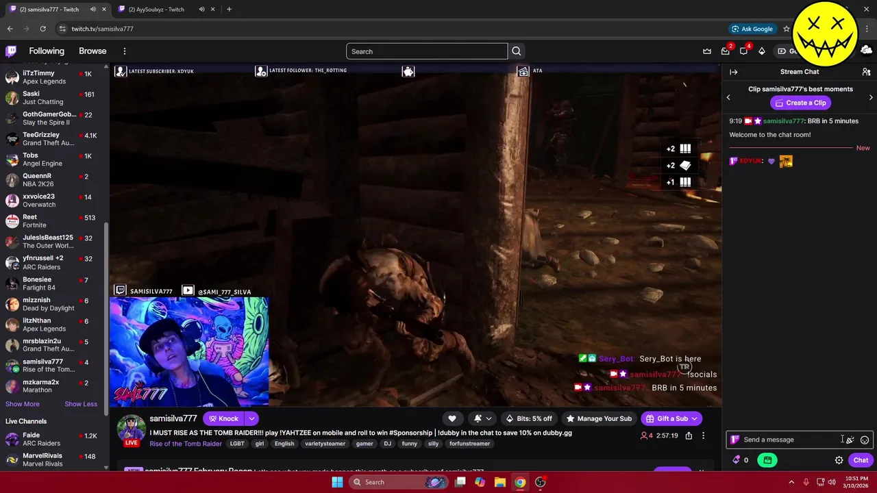Expand the arrow next to Knock button

point(251,418)
